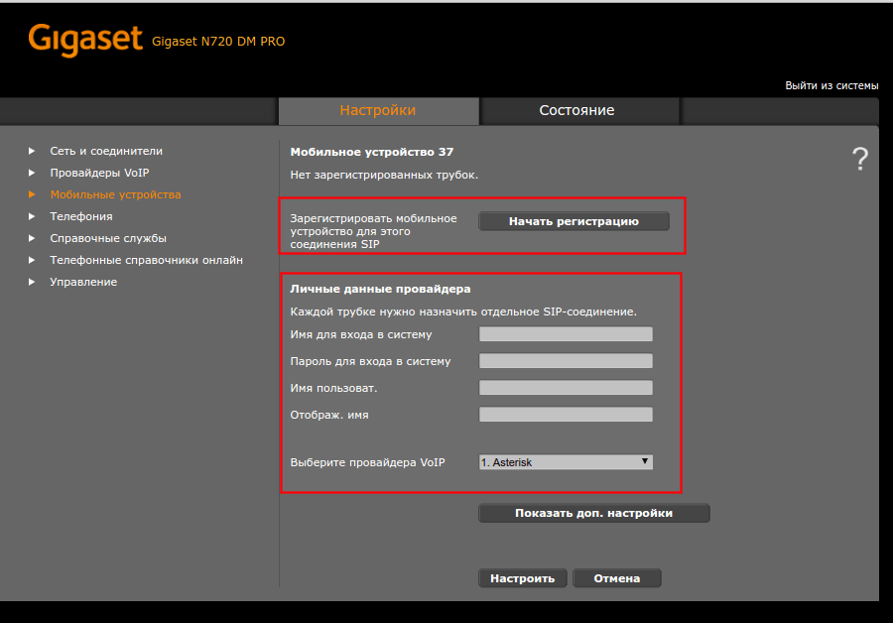Expand arrow beside Провайдеры VoIP

tap(32, 173)
